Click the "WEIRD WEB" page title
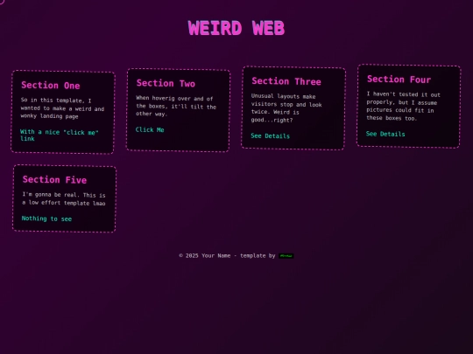 (x=236, y=28)
